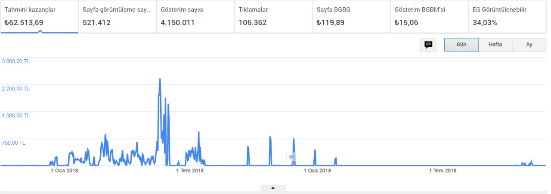Open the chart notes comment icon
This screenshot has height=194, width=551.
point(428,45)
